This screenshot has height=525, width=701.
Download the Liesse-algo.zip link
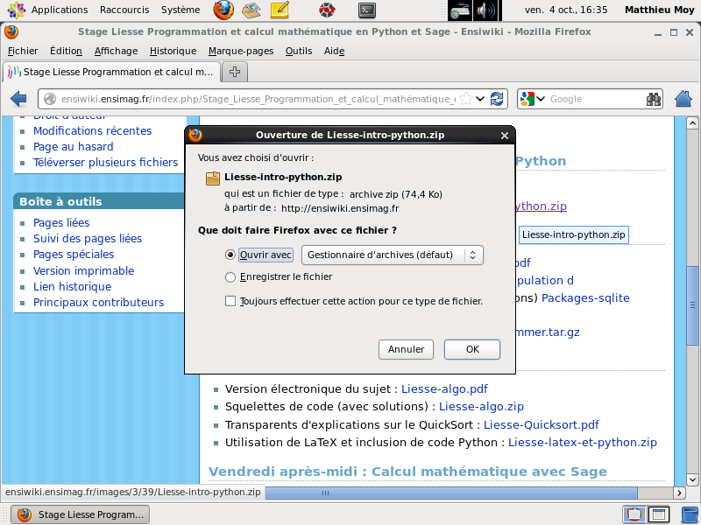pyautogui.click(x=481, y=407)
